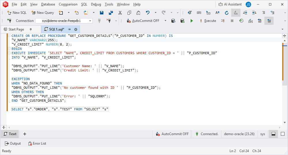
Task: Open the Comparison menu
Action: pyautogui.click(x=68, y=4)
